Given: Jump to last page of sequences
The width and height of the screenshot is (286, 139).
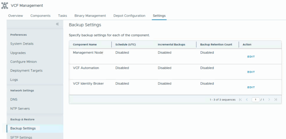Looking at the screenshot, I should (x=276, y=100).
